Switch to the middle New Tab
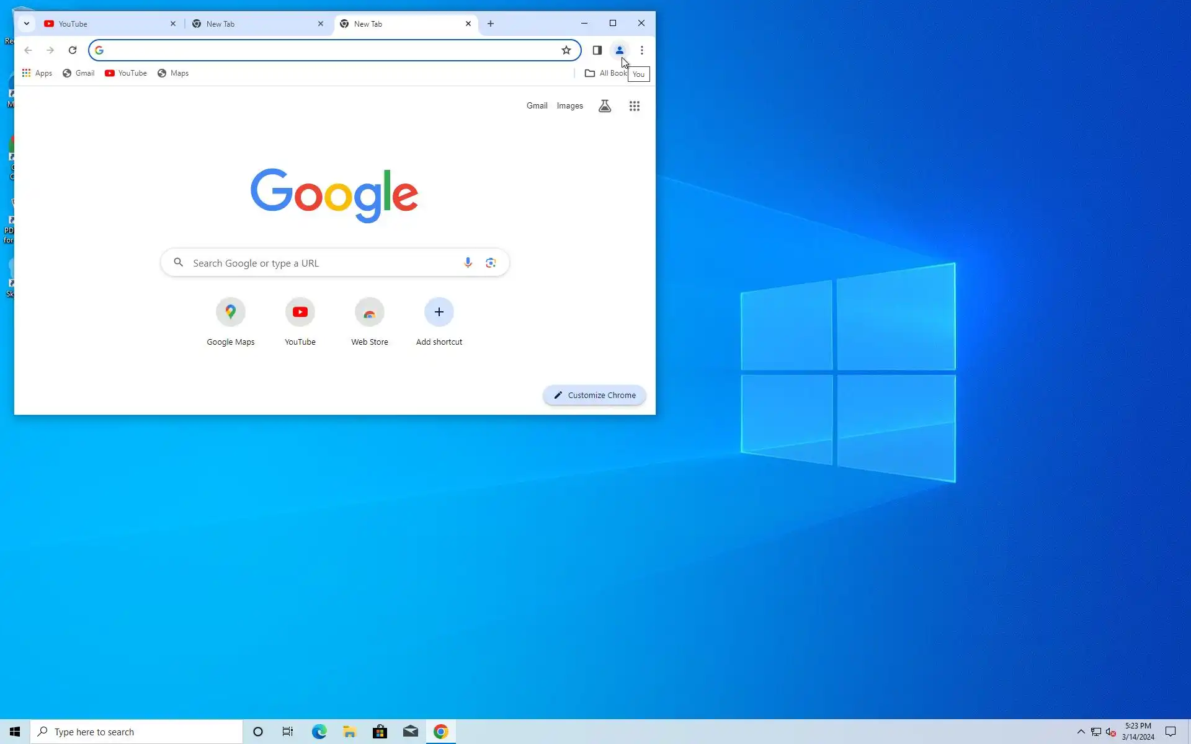Screen dimensions: 1191x744 point(254,24)
